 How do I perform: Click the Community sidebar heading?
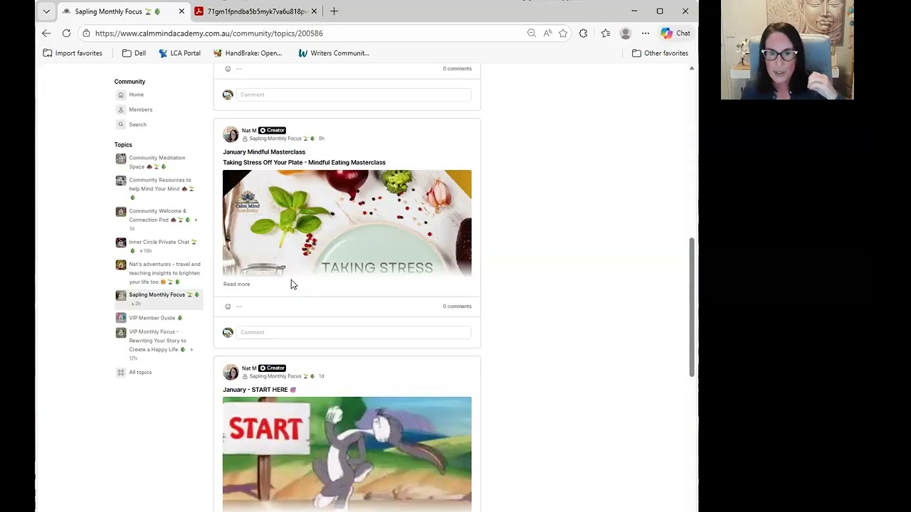point(130,82)
